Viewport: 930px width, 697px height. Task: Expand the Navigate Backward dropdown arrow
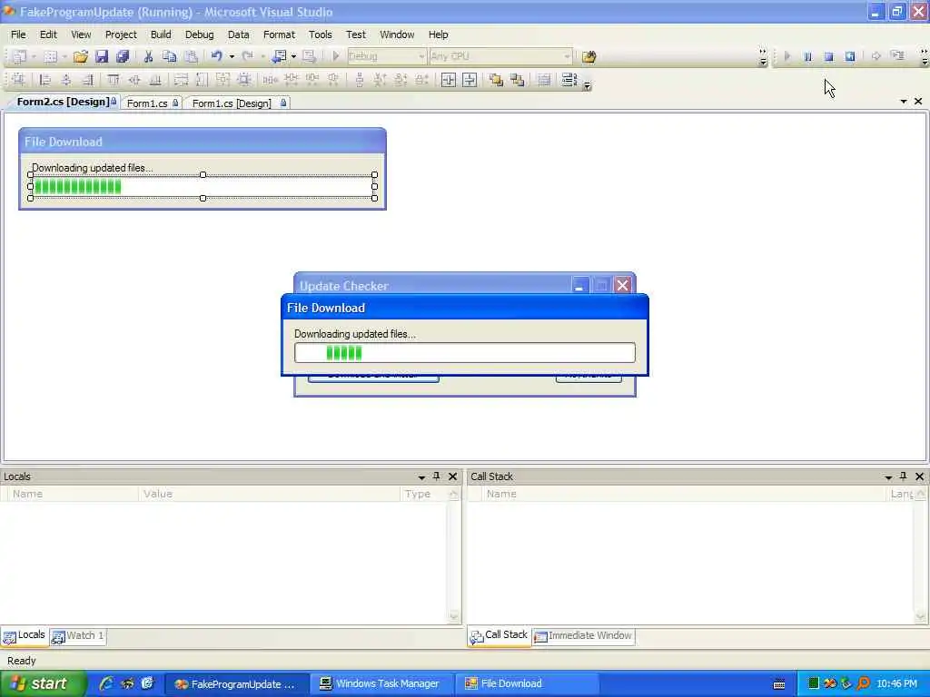pyautogui.click(x=293, y=57)
